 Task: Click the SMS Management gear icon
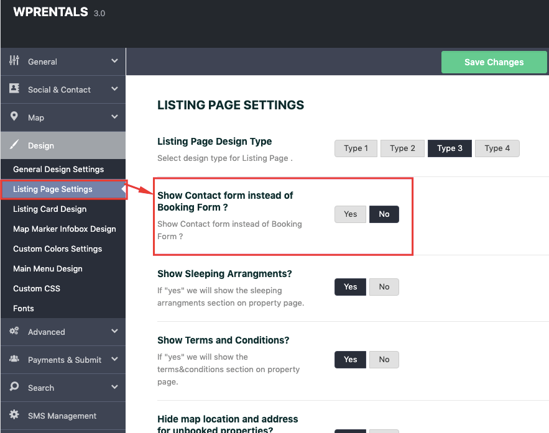(14, 415)
